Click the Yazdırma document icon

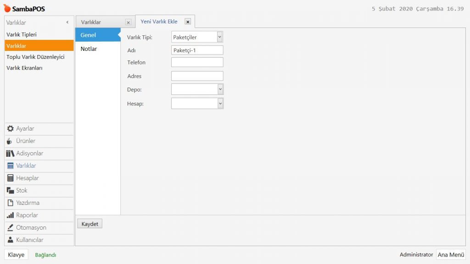click(x=10, y=203)
